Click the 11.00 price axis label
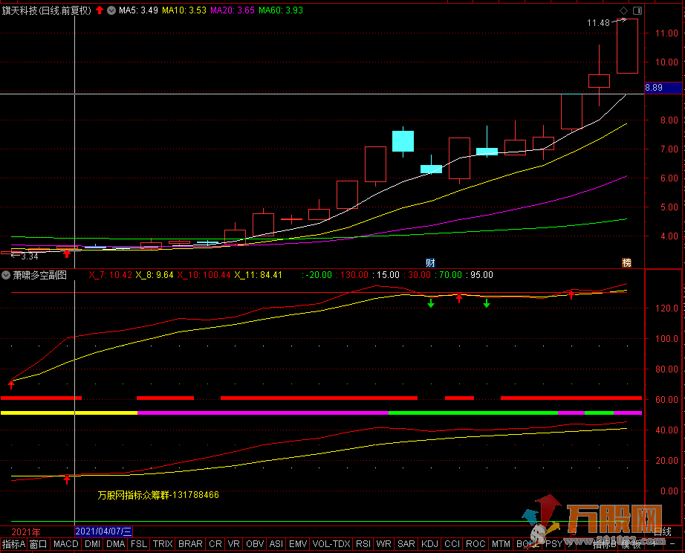The image size is (685, 553). coord(666,33)
